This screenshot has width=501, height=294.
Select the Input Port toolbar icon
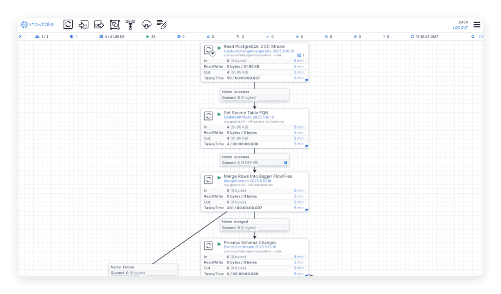pyautogui.click(x=83, y=24)
